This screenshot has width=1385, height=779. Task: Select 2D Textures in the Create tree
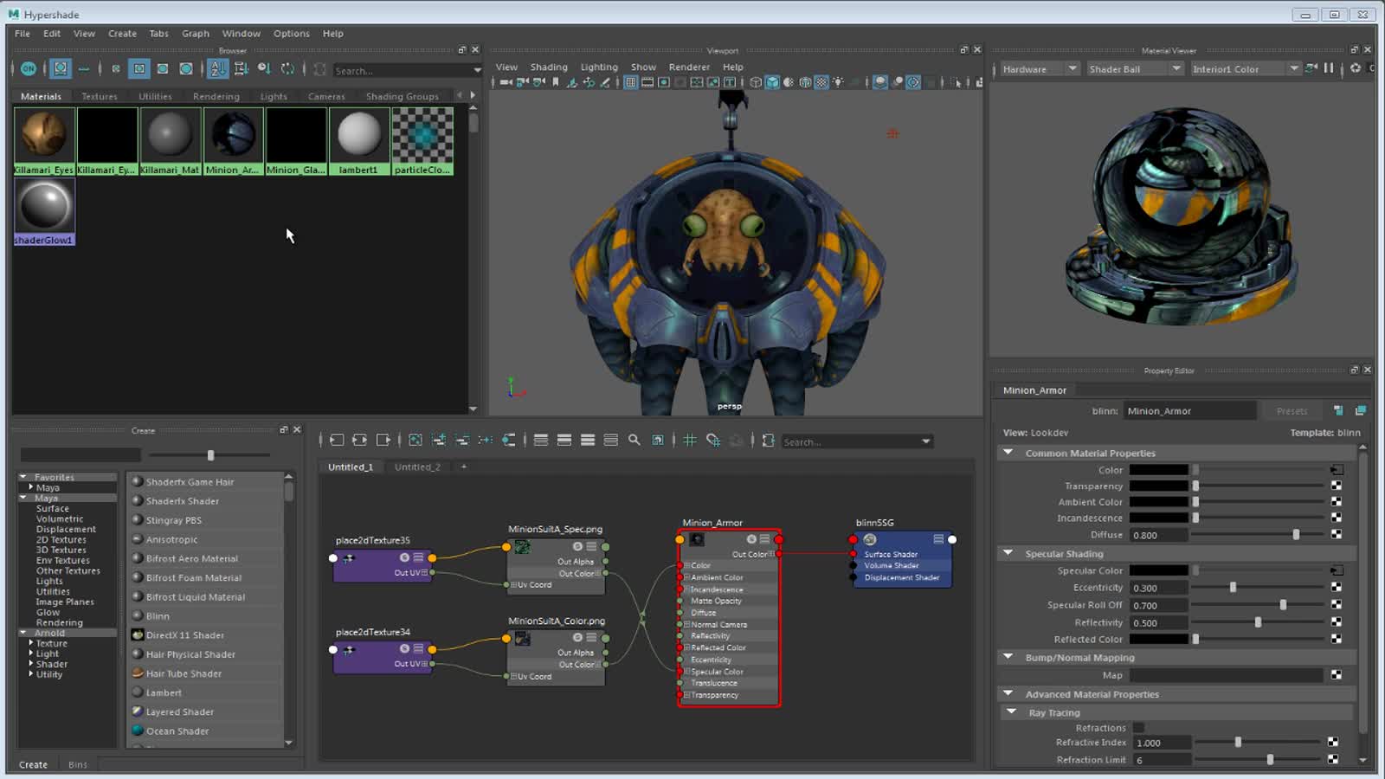pyautogui.click(x=61, y=539)
